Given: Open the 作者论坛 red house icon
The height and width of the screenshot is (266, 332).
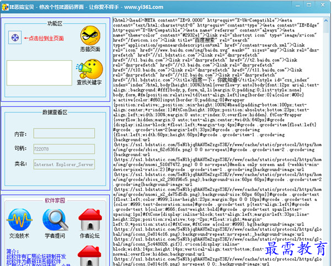Looking at the screenshot, I should click(90, 220).
